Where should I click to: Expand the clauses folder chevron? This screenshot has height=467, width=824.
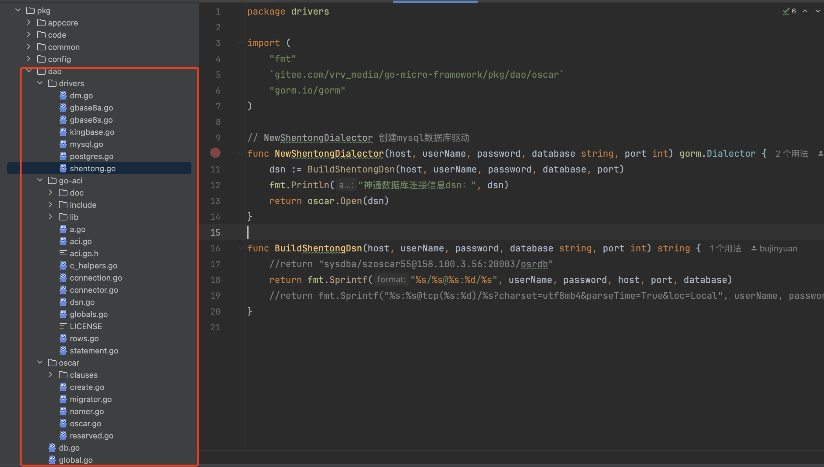51,375
